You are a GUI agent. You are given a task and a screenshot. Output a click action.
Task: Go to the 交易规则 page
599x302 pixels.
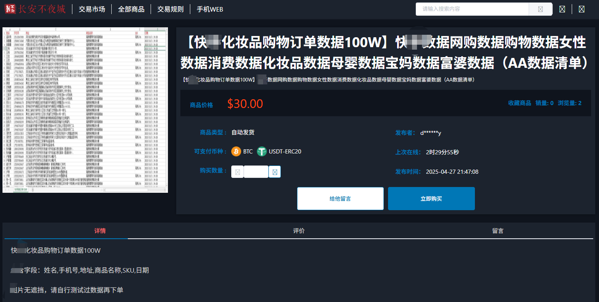(x=170, y=9)
